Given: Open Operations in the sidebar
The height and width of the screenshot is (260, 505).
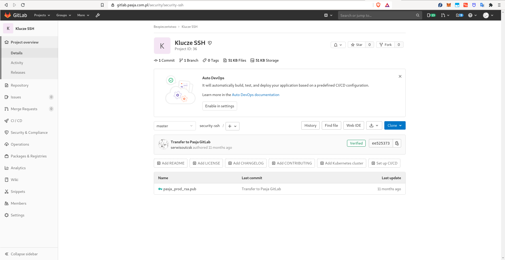Looking at the screenshot, I should 29,144.
